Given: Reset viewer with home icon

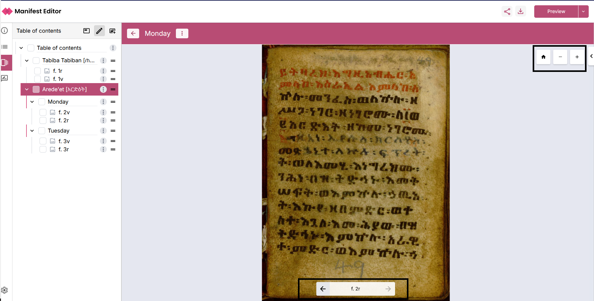Looking at the screenshot, I should [543, 57].
